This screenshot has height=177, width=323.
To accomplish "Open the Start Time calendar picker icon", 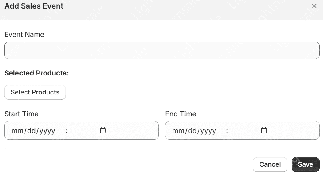I will 103,130.
